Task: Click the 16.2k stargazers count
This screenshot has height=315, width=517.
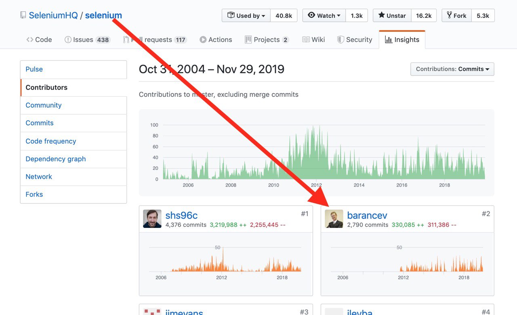Action: 424,15
